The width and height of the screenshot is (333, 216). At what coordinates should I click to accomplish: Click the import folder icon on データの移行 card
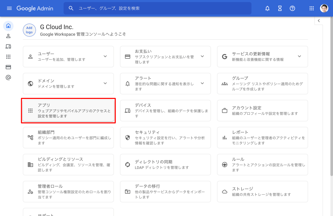point(127,192)
